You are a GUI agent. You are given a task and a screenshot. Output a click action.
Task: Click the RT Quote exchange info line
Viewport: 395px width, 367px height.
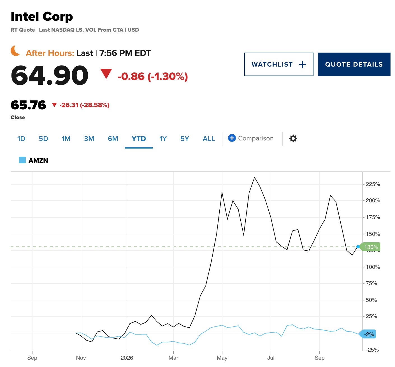tap(75, 30)
